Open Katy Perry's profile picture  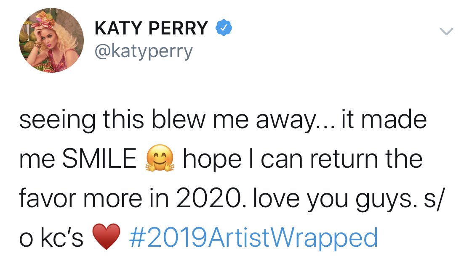click(51, 40)
